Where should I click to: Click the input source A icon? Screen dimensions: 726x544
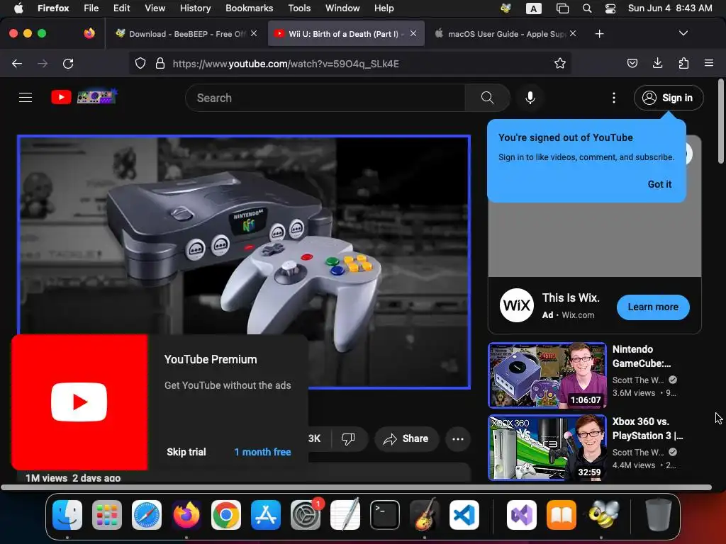coord(533,8)
